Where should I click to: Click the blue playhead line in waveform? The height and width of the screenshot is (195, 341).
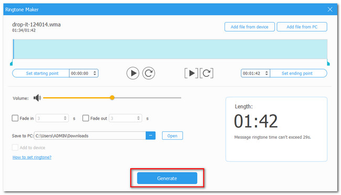(14, 49)
